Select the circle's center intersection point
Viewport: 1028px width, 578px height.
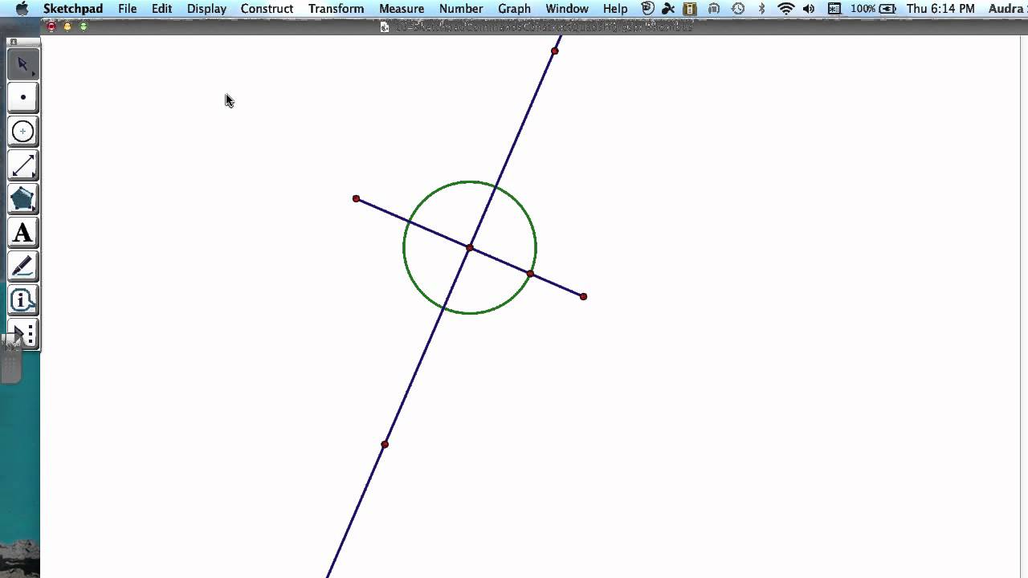pyautogui.click(x=470, y=248)
